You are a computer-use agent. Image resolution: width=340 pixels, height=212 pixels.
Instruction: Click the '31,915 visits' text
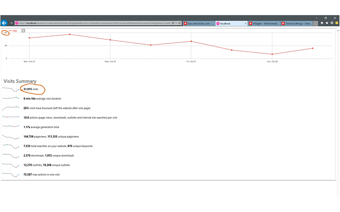coord(31,89)
